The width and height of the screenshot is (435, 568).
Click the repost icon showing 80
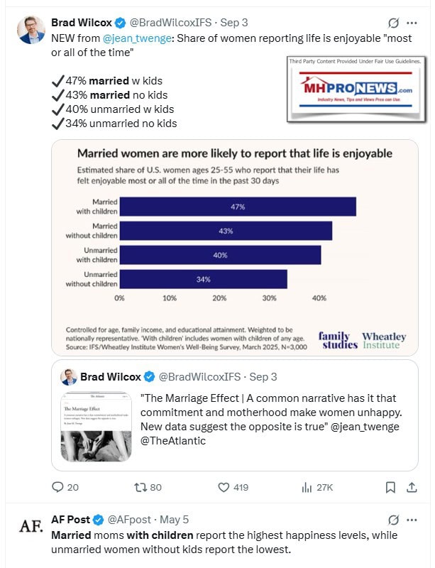point(140,487)
